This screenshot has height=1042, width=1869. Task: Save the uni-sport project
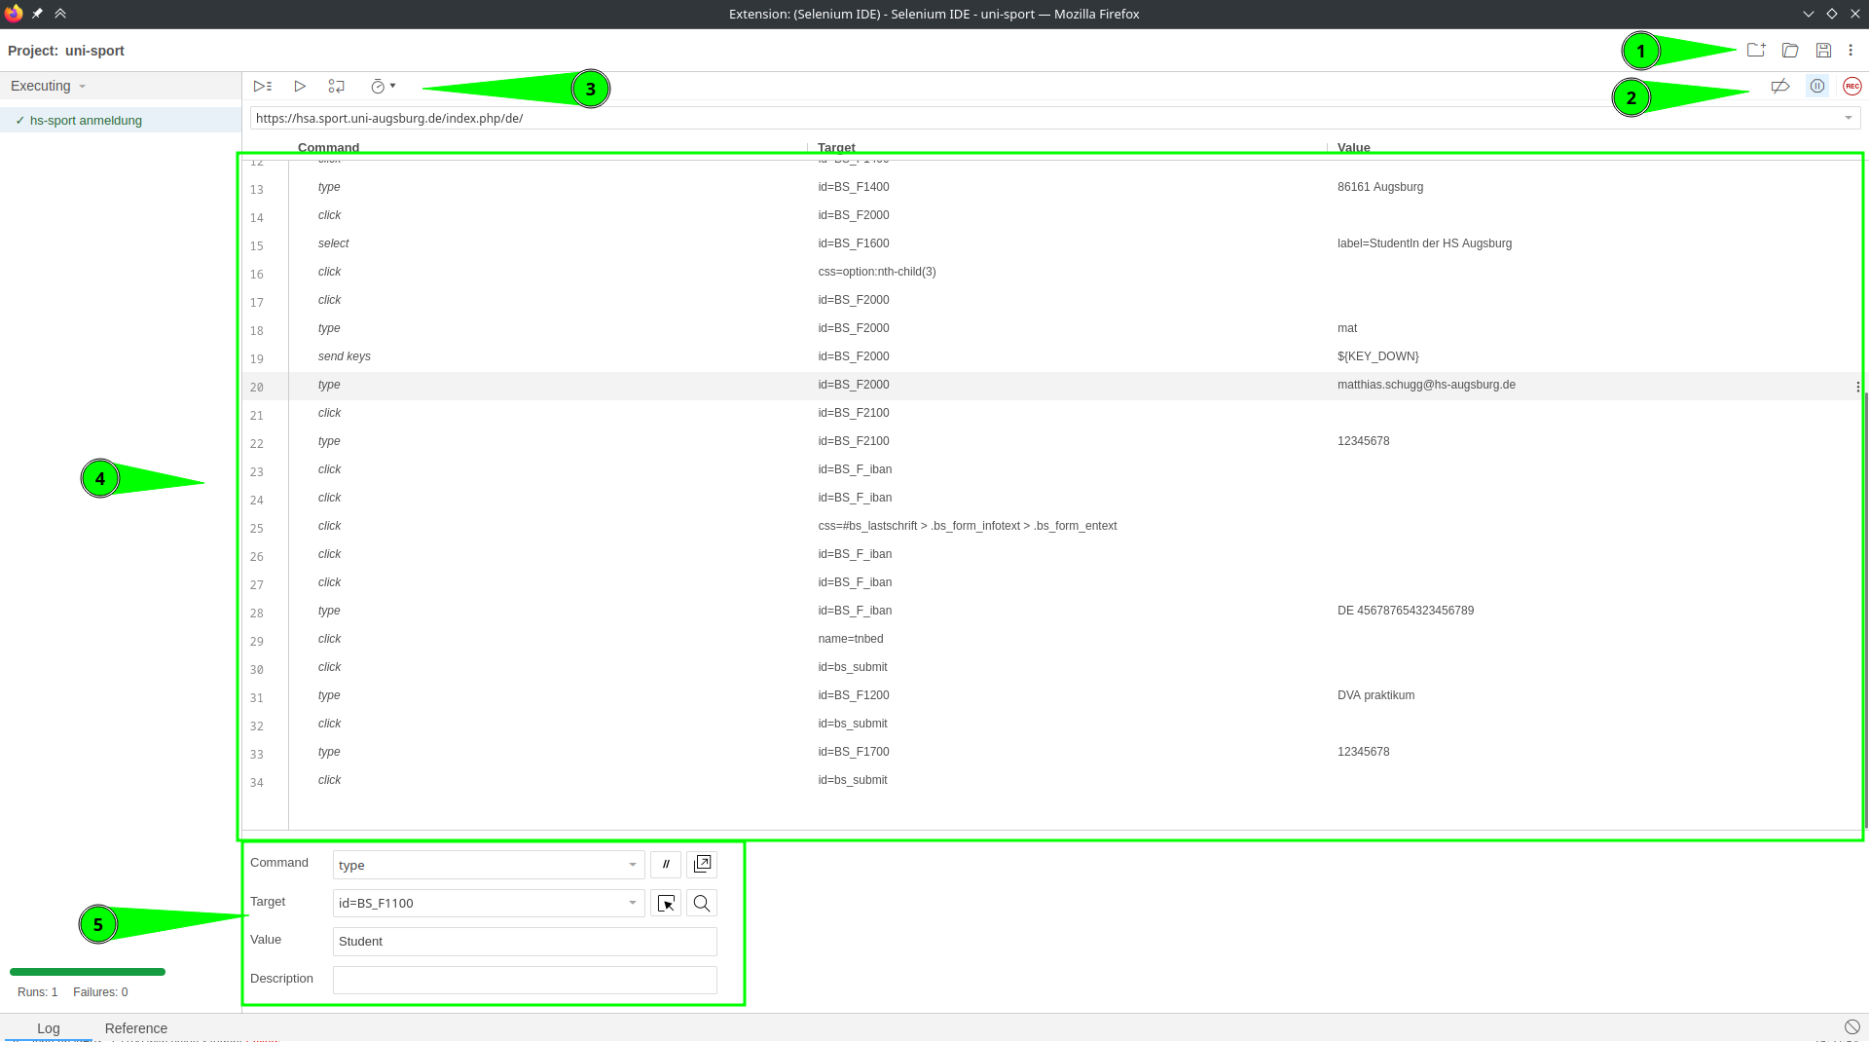1823,51
